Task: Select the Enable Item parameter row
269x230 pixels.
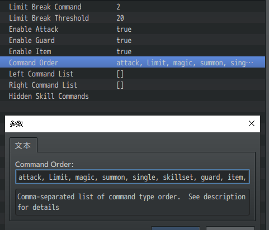Action: pyautogui.click(x=133, y=51)
